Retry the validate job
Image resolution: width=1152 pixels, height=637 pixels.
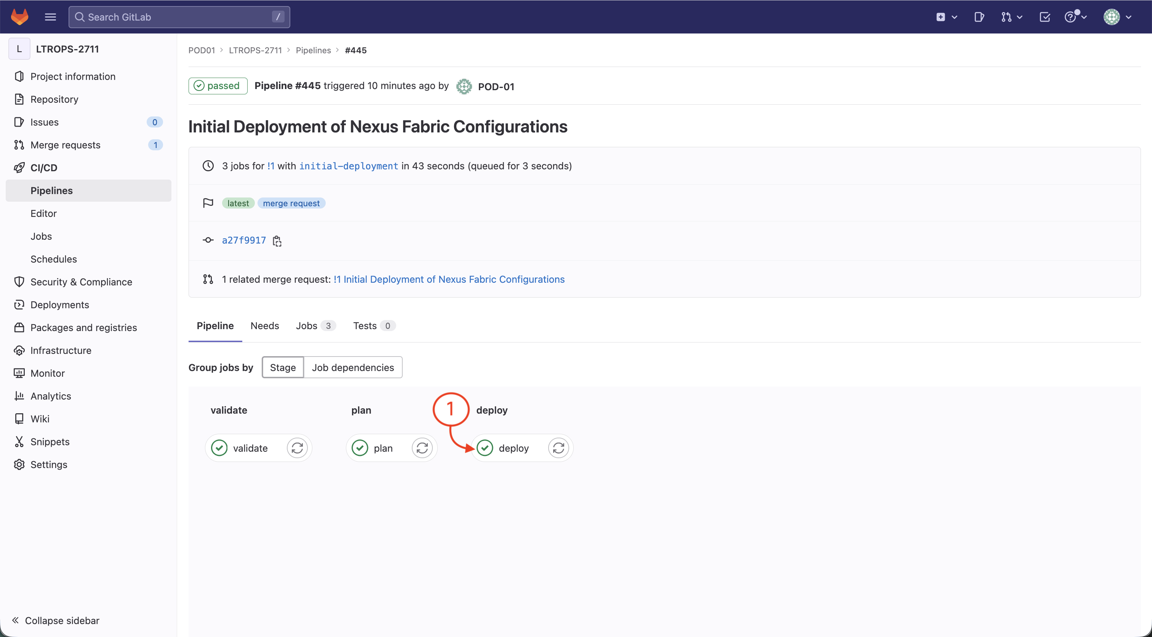pos(297,447)
